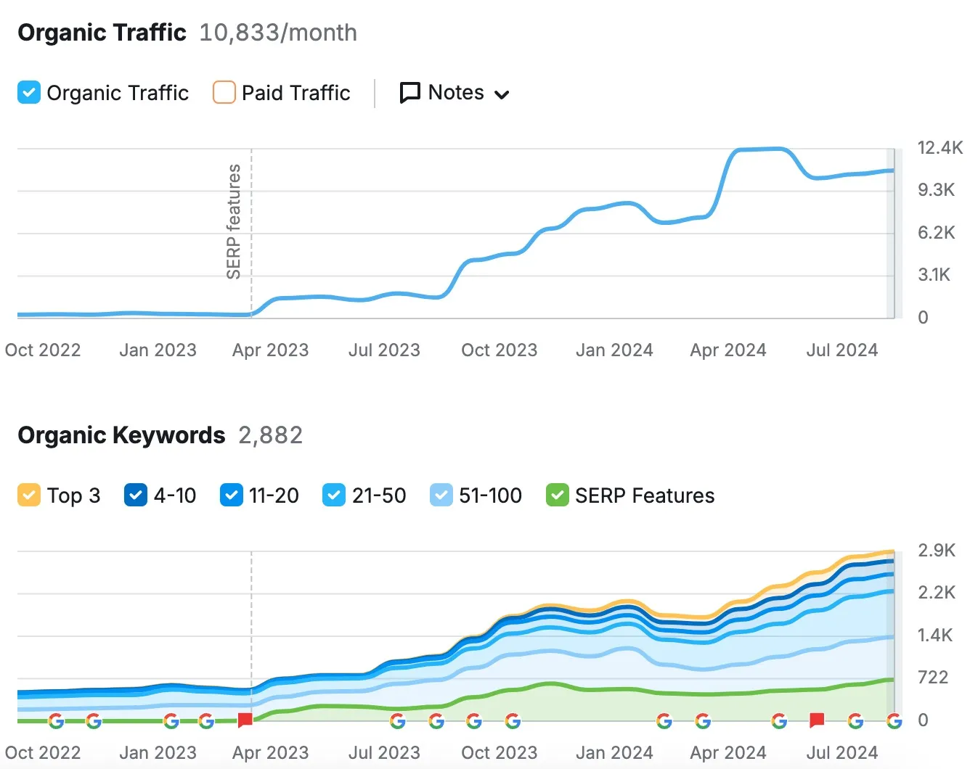Click the first Google update marker above Oct 2022
The width and height of the screenshot is (970, 769).
pyautogui.click(x=56, y=721)
